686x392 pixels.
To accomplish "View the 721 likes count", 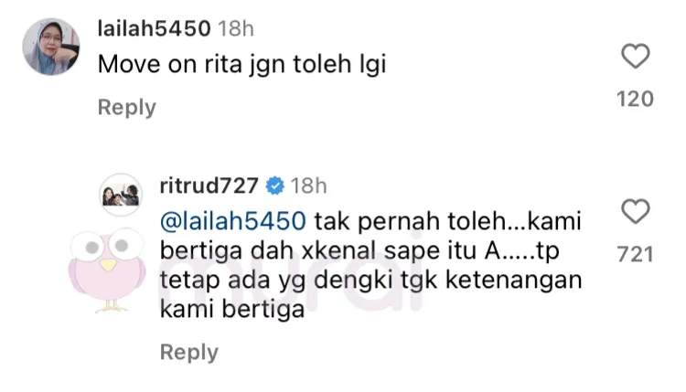I will tap(636, 254).
